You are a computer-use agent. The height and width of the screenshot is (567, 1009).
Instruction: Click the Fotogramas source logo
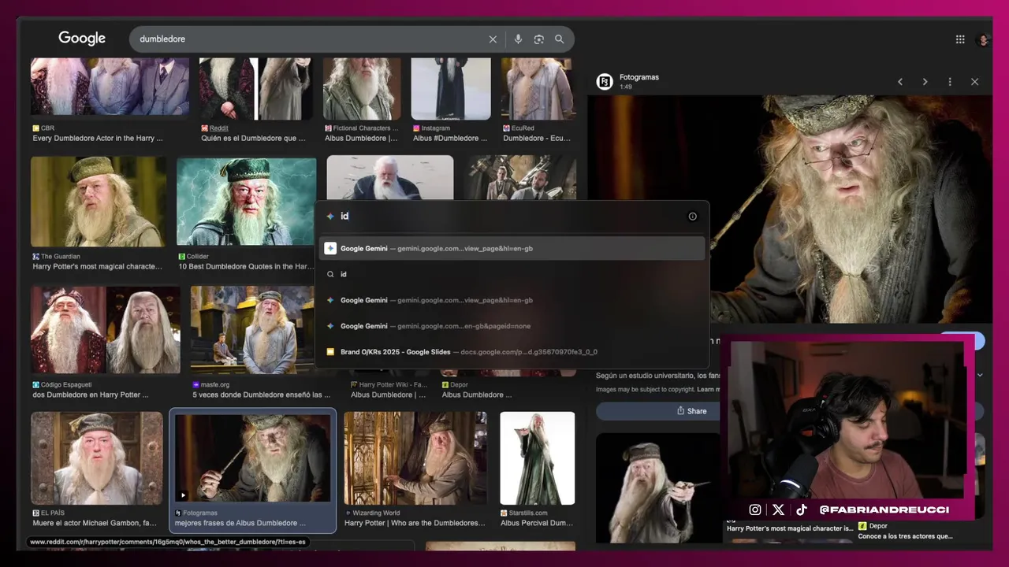click(605, 81)
